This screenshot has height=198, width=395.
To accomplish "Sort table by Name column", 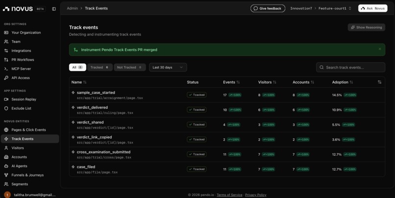I will 79,82.
